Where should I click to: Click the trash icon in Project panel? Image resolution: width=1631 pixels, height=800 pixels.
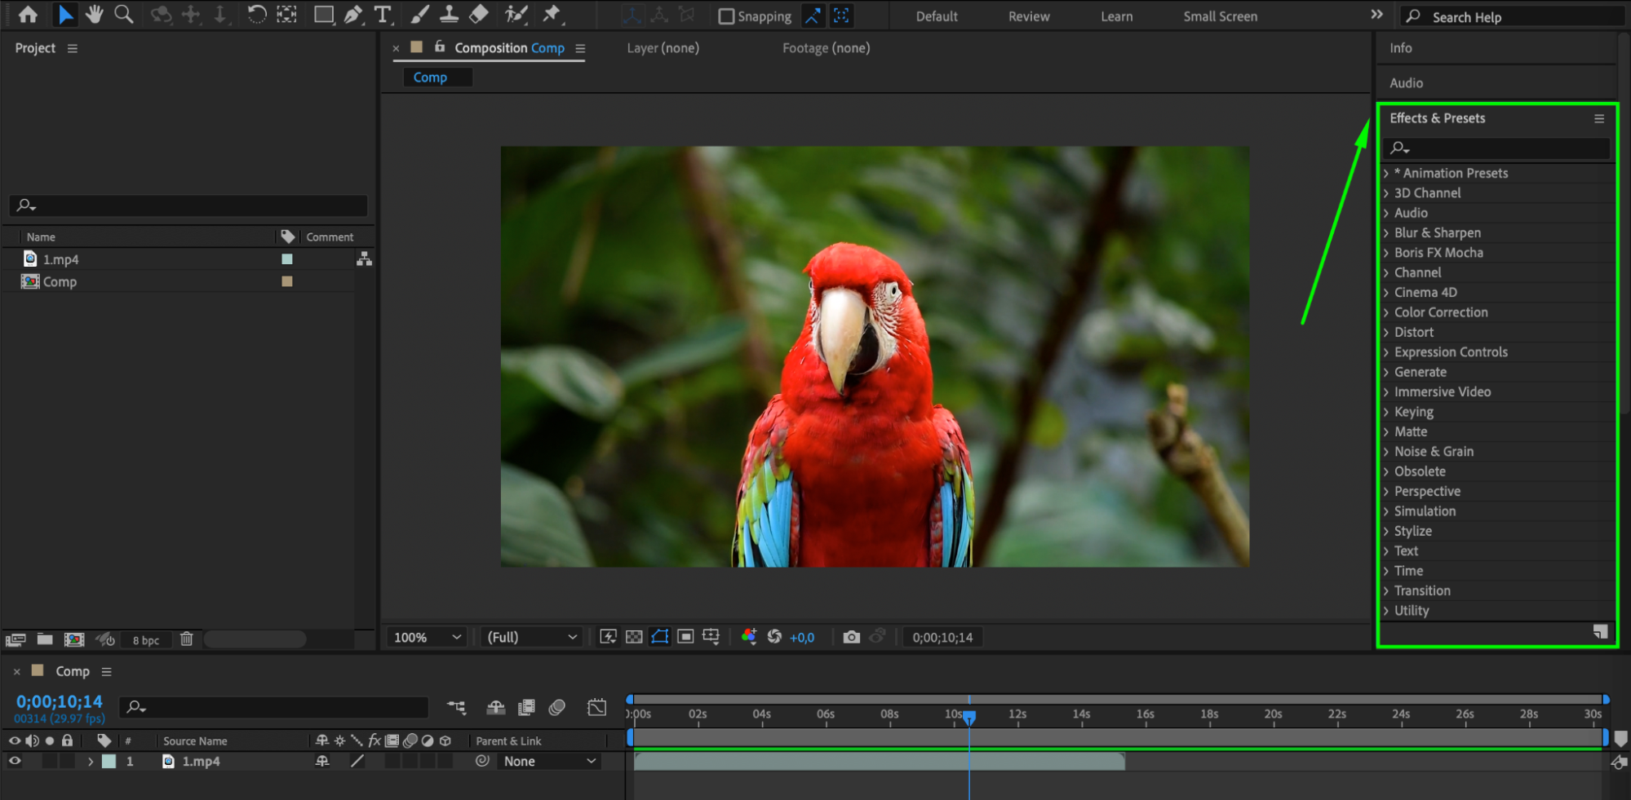[186, 639]
